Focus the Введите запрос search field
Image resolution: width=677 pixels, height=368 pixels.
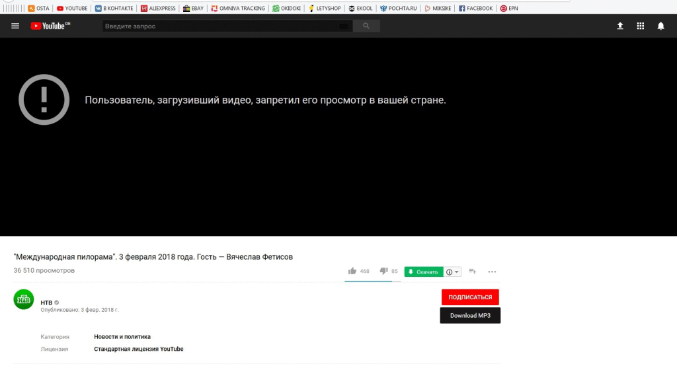(x=218, y=26)
